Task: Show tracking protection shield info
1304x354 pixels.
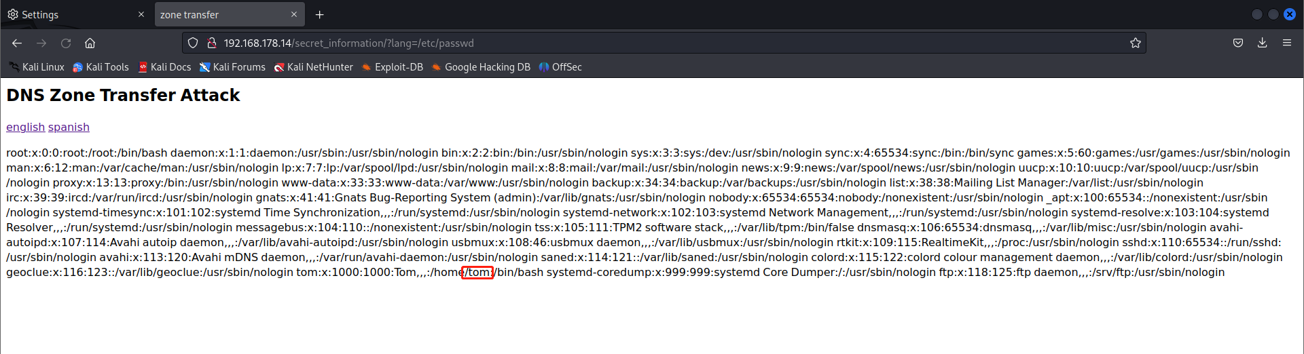Action: coord(193,43)
